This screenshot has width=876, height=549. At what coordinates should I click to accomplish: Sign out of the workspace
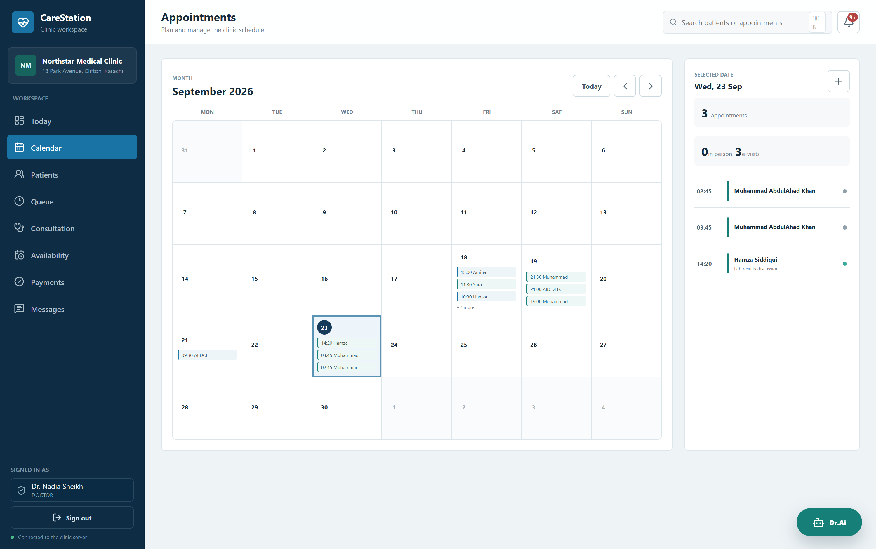(72, 517)
